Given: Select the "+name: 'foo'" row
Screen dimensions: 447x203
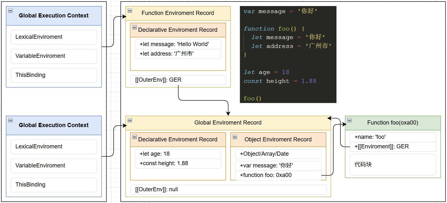Looking at the screenshot, I should click(x=393, y=137).
